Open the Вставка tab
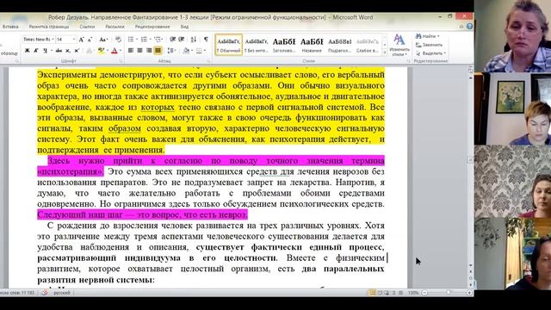551x310 pixels. [x=10, y=27]
